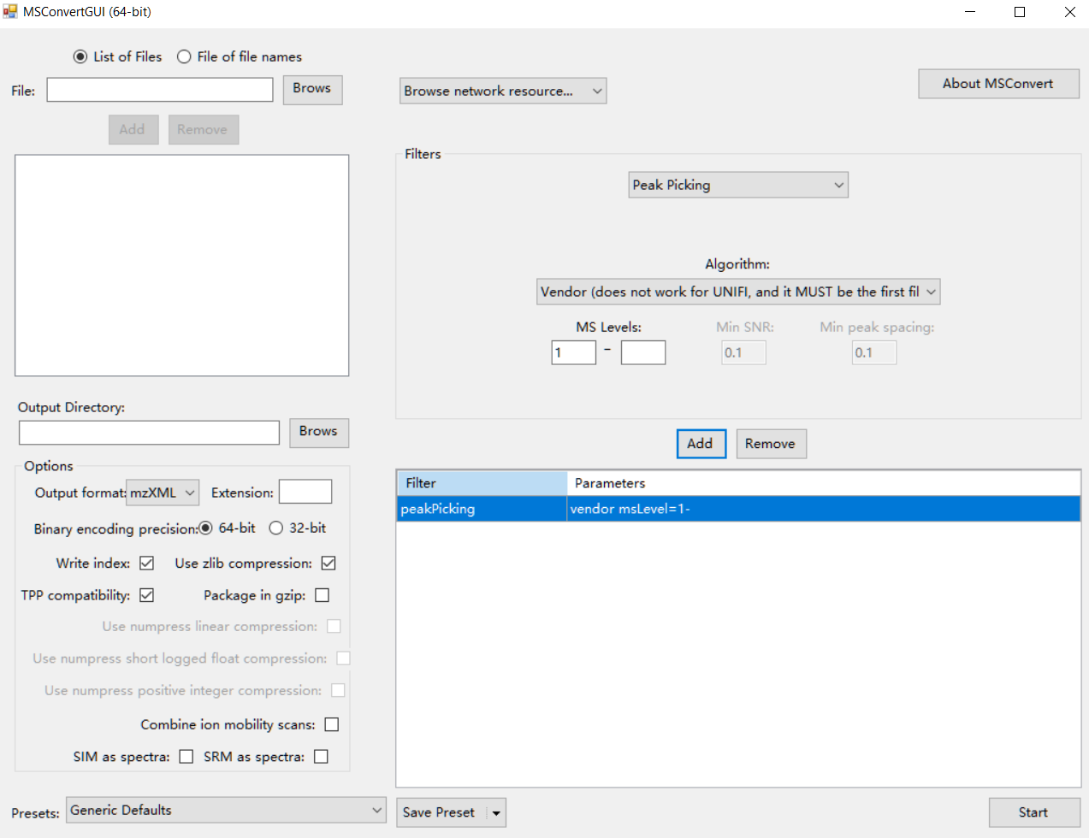This screenshot has height=838, width=1089.
Task: Choose 32-bit binary encoding precision
Action: (276, 528)
